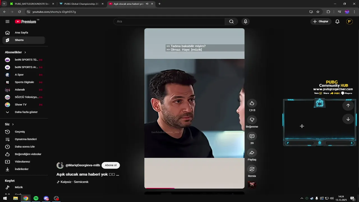This screenshot has width=359, height=202.
Task: Install app icon in address bar
Action: pos(311,12)
